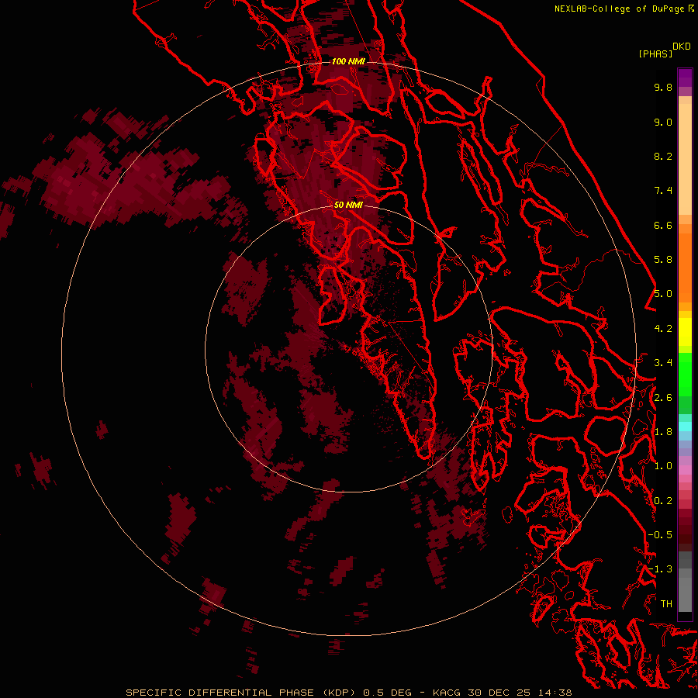Click the -0.5 legend scale value

[x=660, y=535]
